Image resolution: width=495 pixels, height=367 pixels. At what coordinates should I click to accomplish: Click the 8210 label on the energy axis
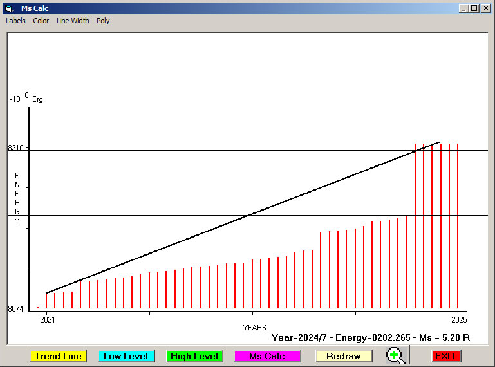[15, 148]
